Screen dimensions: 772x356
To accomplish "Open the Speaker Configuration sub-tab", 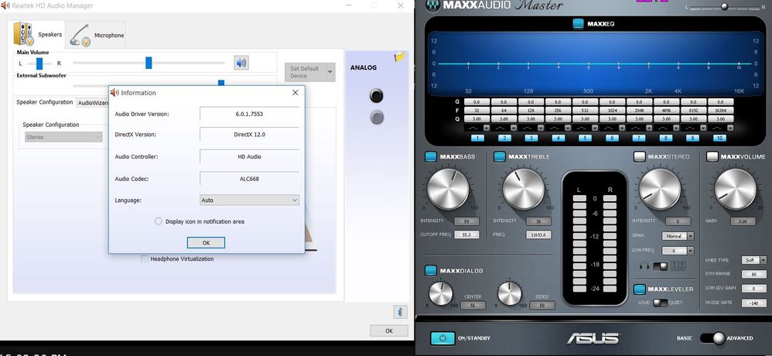I will coord(44,102).
